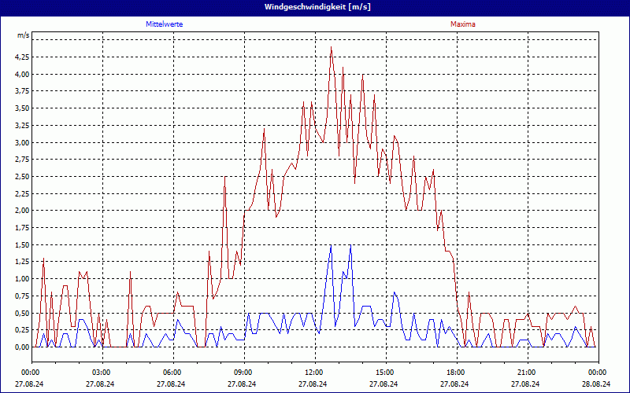The width and height of the screenshot is (630, 393).
Task: Click the 2,00 y-axis value label
Action: (21, 211)
